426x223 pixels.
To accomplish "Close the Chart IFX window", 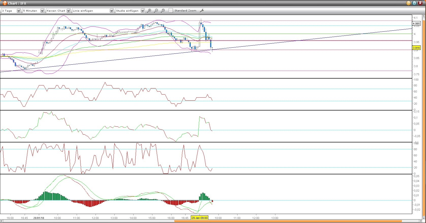I will coord(420,3).
